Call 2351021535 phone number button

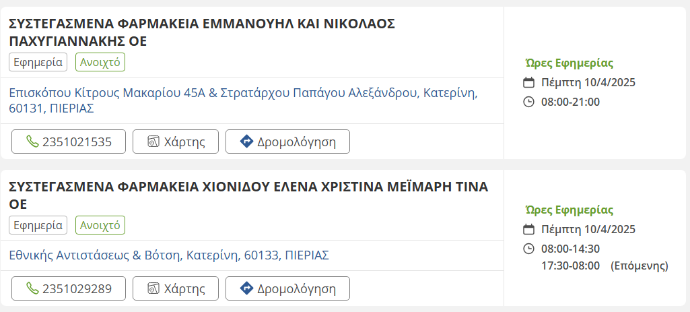point(69,142)
